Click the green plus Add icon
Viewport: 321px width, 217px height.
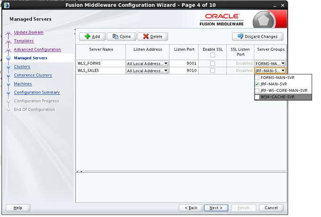[87, 36]
